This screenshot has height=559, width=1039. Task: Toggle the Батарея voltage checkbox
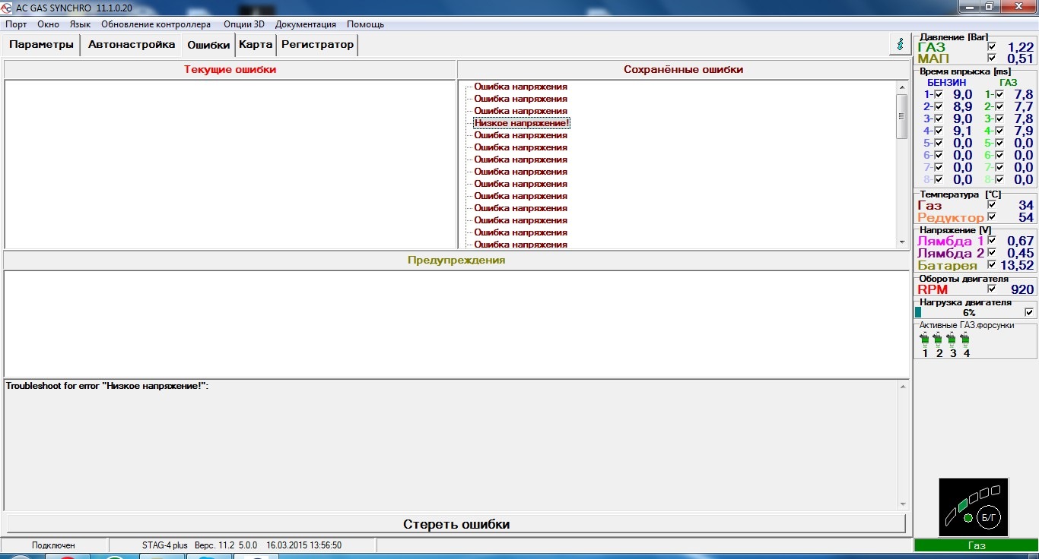tap(991, 266)
